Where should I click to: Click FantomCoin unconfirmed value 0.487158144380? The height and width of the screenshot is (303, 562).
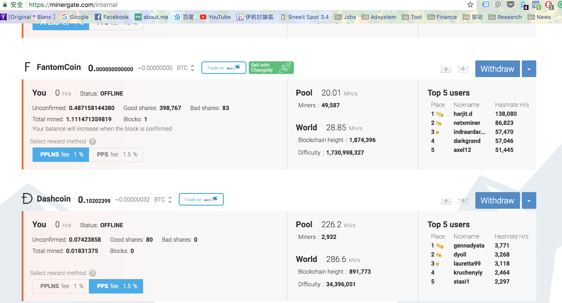point(92,108)
